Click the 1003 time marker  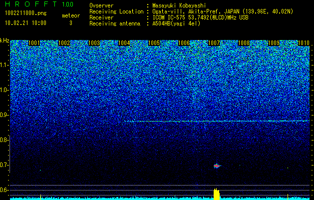tap(94, 43)
